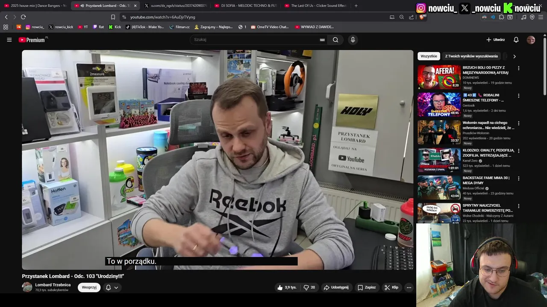Switch to The Last Of Us Clicker tab
Image resolution: width=547 pixels, height=307 pixels.
coord(316,6)
